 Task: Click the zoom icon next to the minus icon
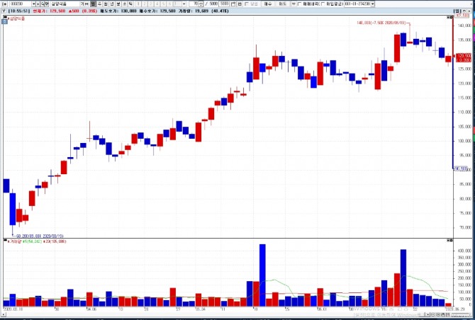point(438,314)
